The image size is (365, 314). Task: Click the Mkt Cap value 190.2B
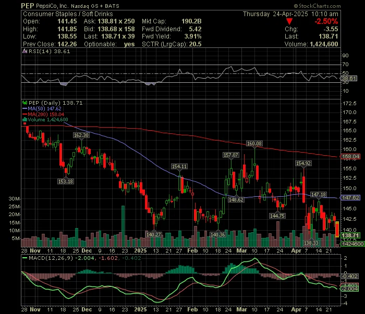click(191, 21)
